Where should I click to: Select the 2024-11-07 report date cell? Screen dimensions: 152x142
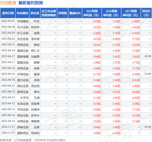tap(8, 132)
